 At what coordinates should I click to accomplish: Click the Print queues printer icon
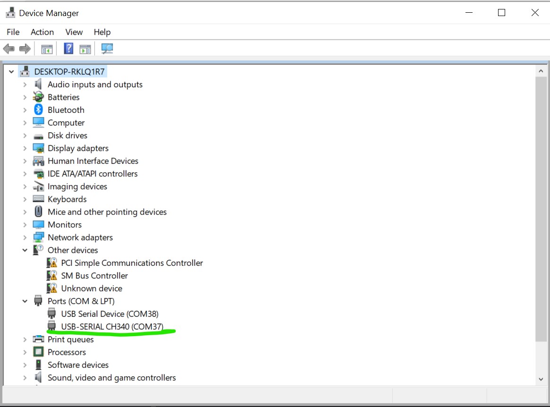(38, 339)
